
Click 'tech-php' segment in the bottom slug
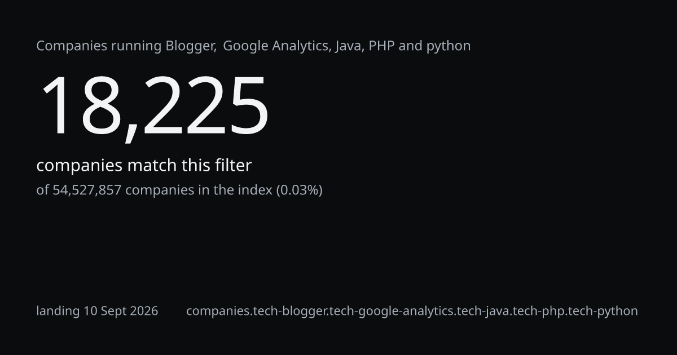(x=542, y=311)
